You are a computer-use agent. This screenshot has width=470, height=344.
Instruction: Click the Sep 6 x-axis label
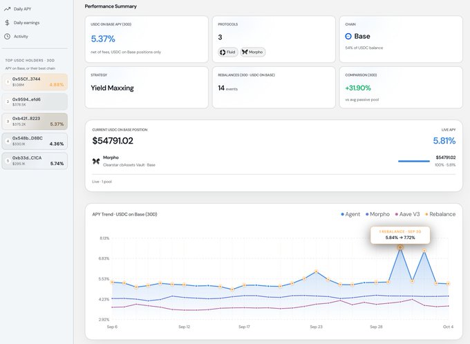(112, 327)
